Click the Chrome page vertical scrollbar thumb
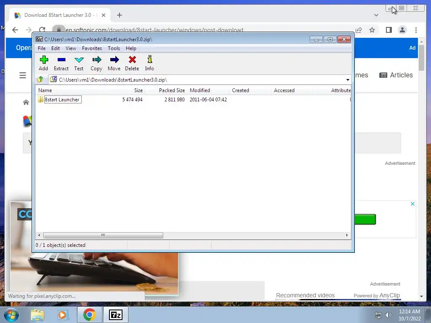 pos(421,57)
